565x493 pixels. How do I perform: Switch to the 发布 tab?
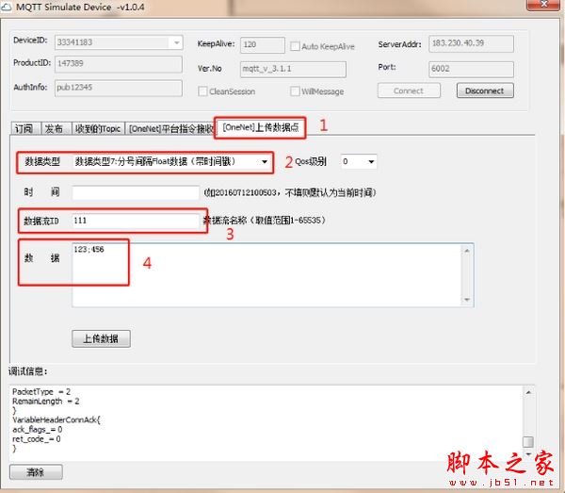55,128
